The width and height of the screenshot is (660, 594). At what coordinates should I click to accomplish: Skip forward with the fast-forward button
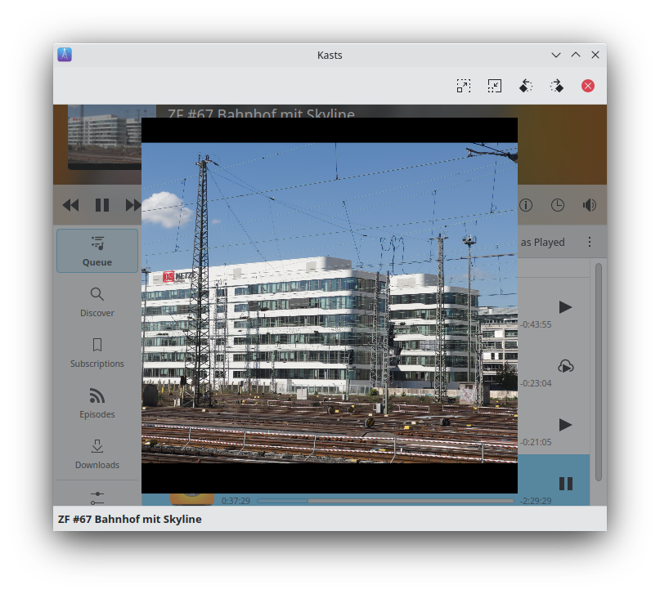133,205
